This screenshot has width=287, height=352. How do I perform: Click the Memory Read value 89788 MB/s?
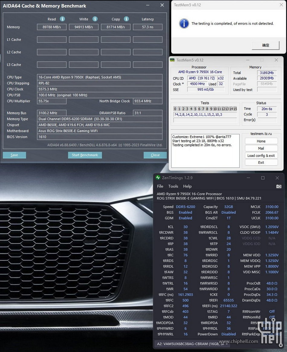click(x=52, y=27)
